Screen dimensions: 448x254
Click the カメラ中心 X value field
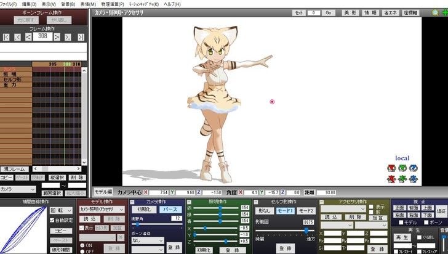(159, 192)
